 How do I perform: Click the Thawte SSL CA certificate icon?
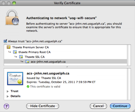click(x=21, y=57)
